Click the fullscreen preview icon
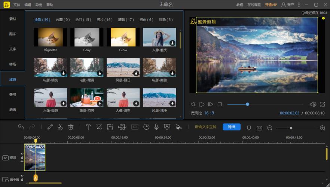This screenshot has height=187, width=330. pos(323,104)
